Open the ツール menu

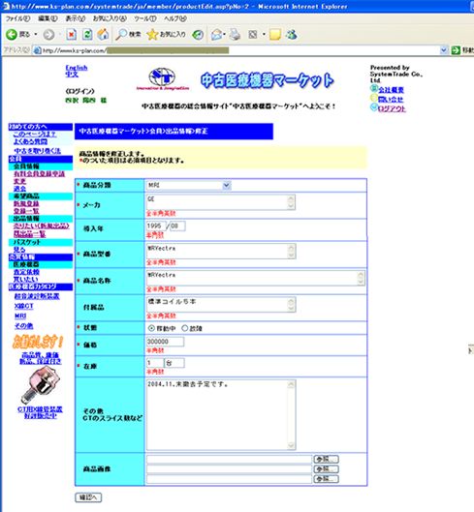(x=145, y=18)
